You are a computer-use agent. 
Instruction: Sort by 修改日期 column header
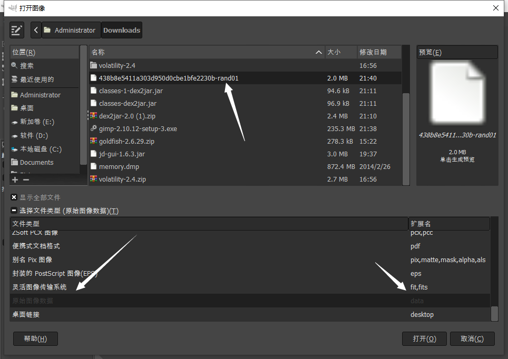click(x=379, y=52)
